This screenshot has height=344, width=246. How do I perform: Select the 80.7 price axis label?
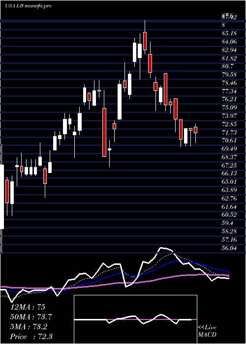(x=227, y=66)
